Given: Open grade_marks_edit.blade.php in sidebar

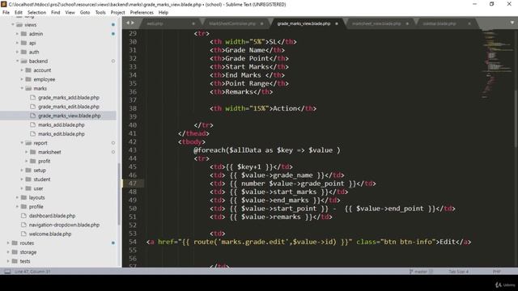Looking at the screenshot, I should coord(69,107).
